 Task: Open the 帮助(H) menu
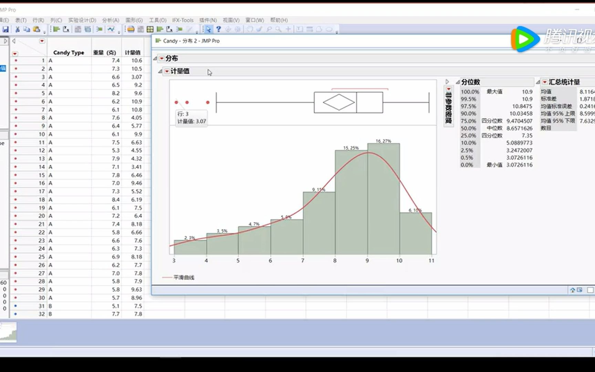tap(279, 20)
